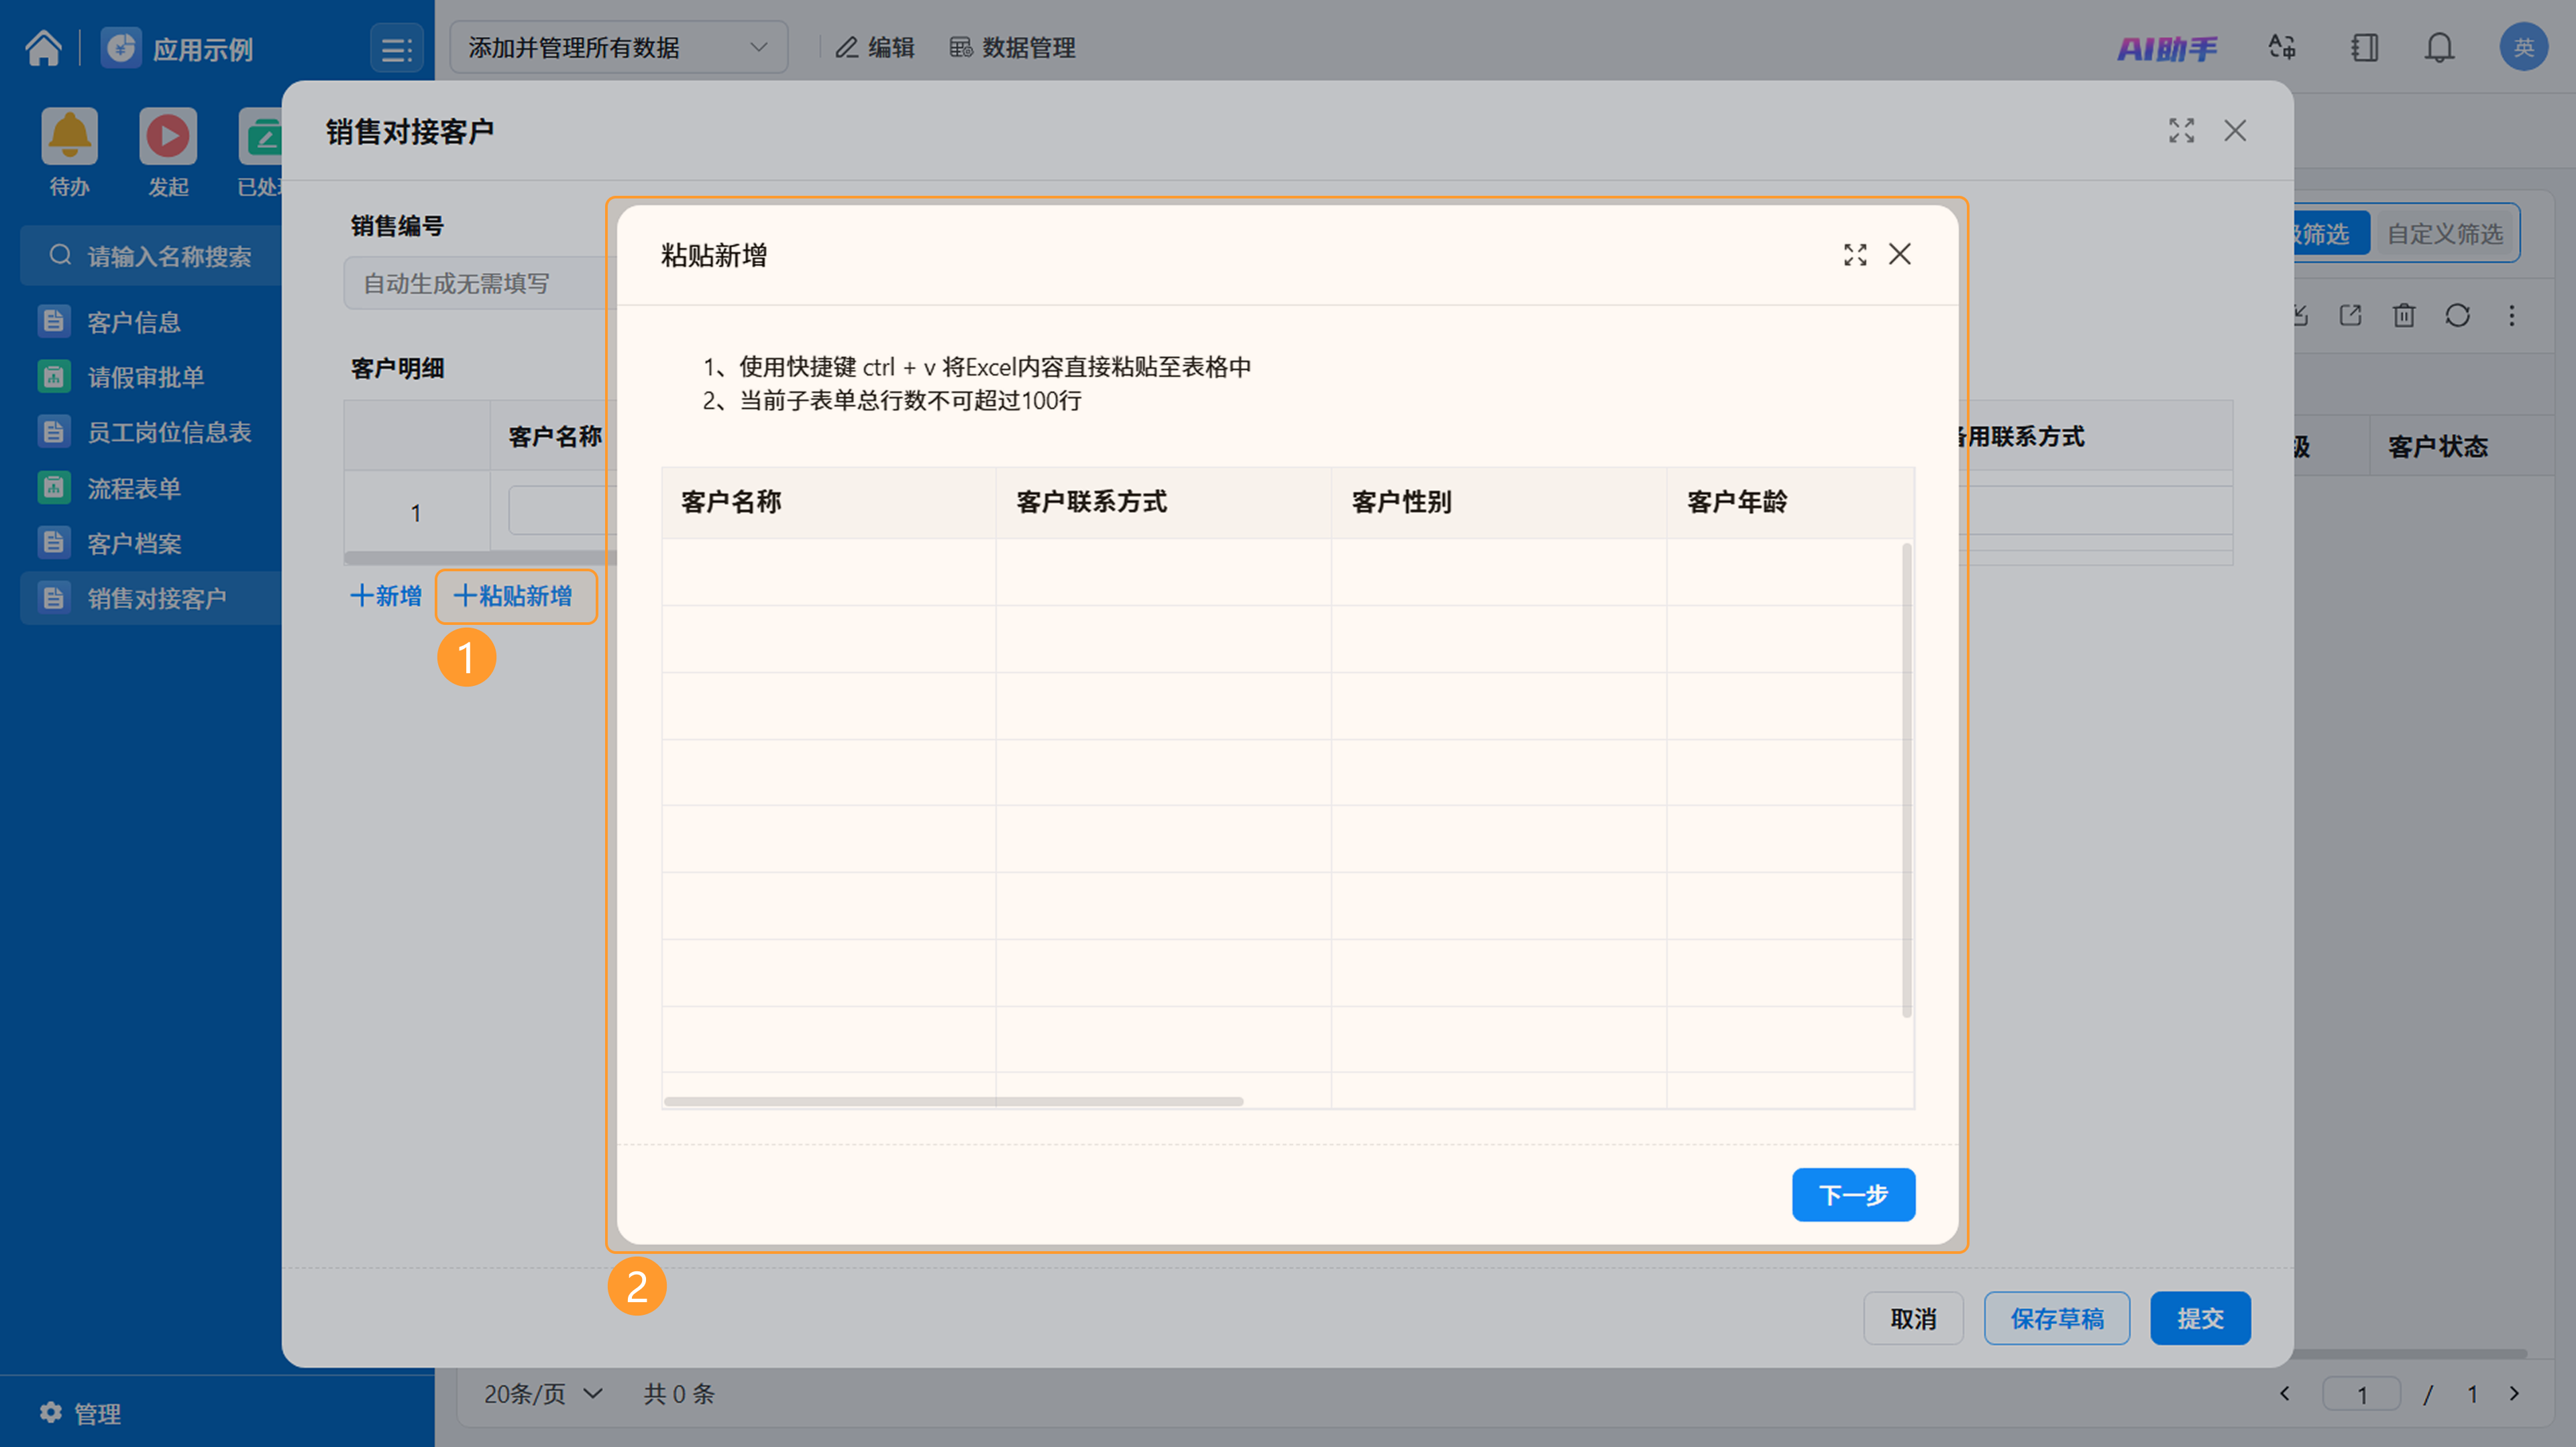Click the horizontal scrollbar of paste table
The image size is (2576, 1447).
(x=953, y=1101)
